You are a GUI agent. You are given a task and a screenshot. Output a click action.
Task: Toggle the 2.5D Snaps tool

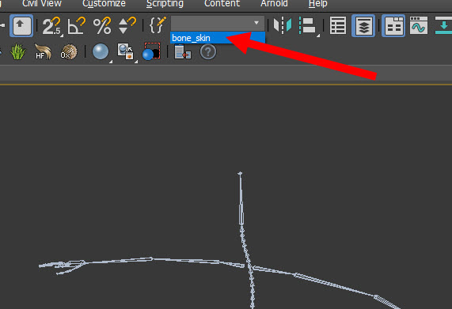[x=52, y=26]
